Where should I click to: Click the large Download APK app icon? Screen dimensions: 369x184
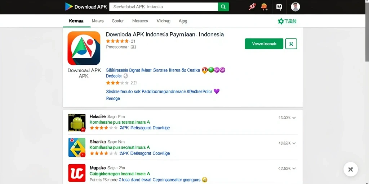coord(84,48)
